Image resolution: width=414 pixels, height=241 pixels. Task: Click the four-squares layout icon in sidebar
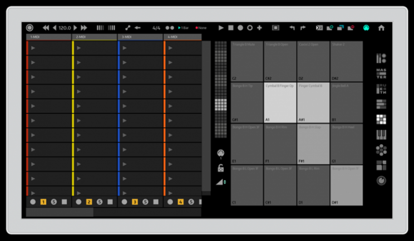click(381, 165)
